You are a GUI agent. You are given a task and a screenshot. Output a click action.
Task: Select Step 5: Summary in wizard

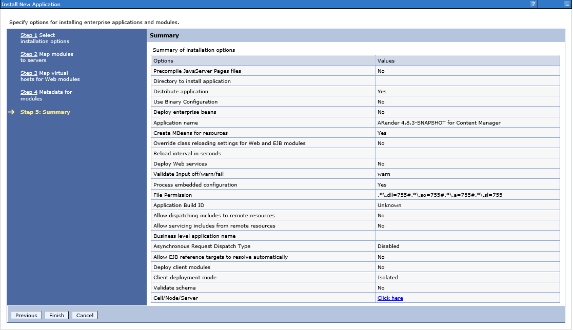pos(45,112)
